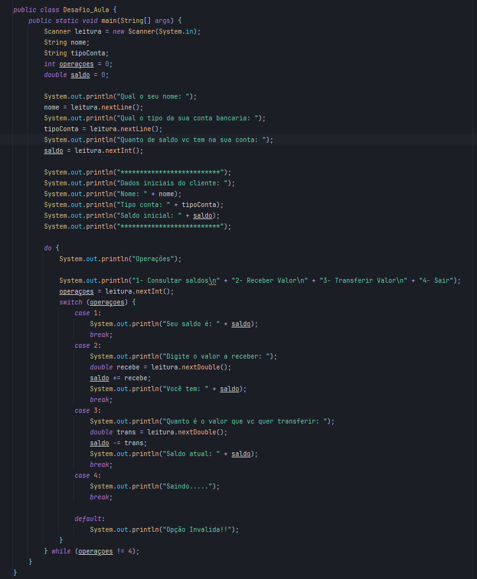
Task: Click the switch keyword
Action: click(71, 302)
